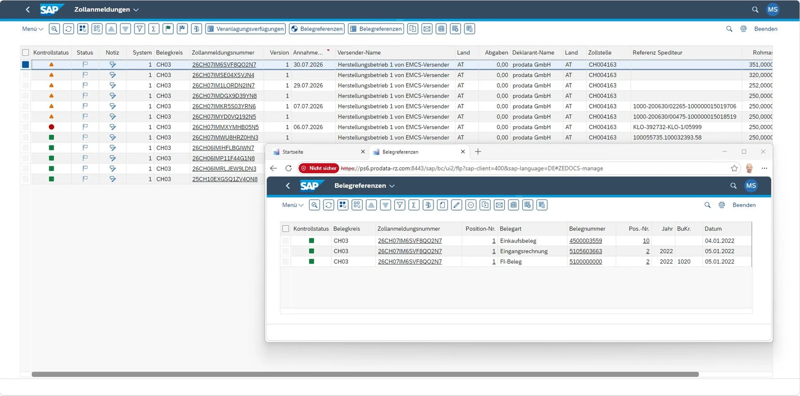Image resolution: width=800 pixels, height=396 pixels.
Task: Open Belegnummer link 4500003559
Action: pyautogui.click(x=585, y=240)
